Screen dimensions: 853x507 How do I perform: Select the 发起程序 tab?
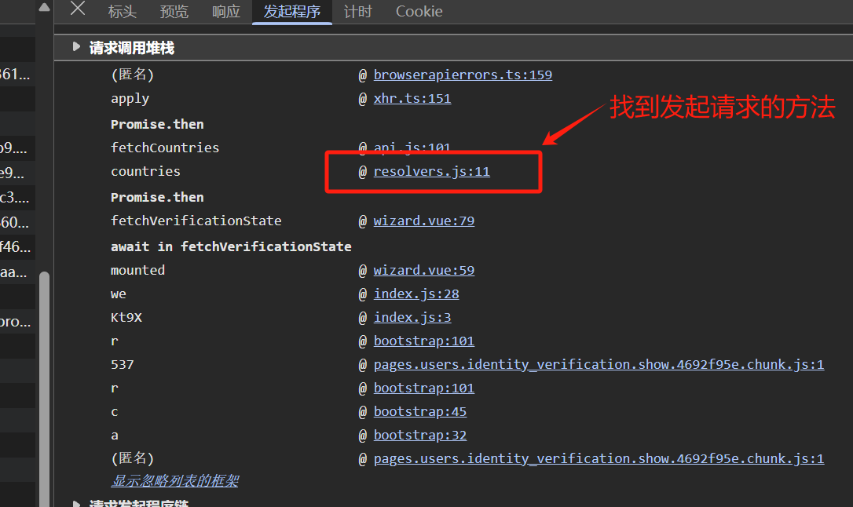click(291, 12)
